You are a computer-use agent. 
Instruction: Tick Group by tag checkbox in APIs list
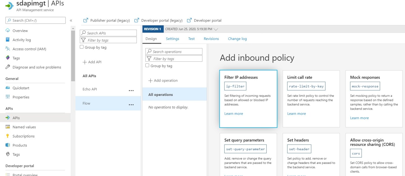82,47
